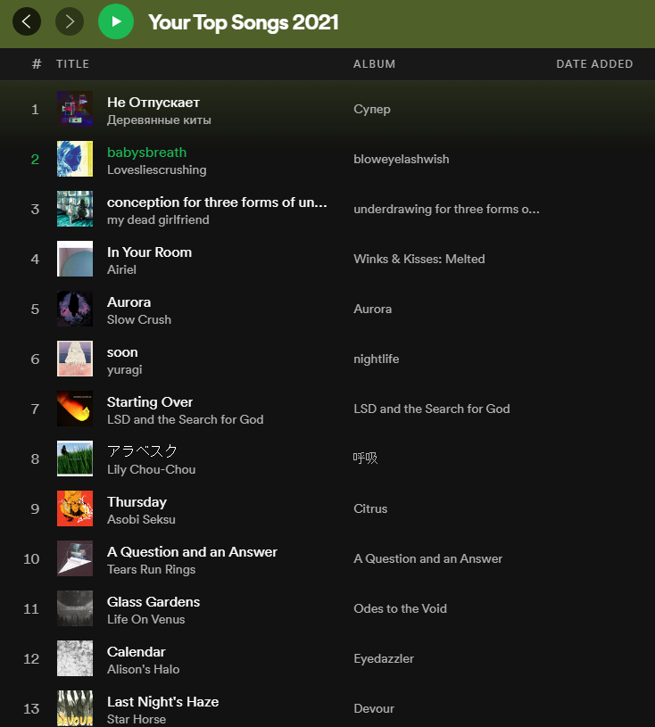This screenshot has height=727, width=655.
Task: Select the track Thursday by Asobi Seksu
Action: click(136, 501)
